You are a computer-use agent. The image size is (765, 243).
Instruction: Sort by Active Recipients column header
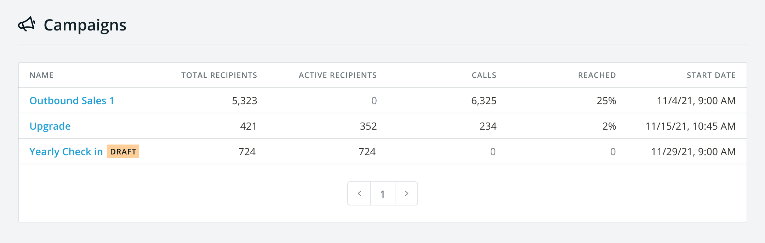point(337,75)
